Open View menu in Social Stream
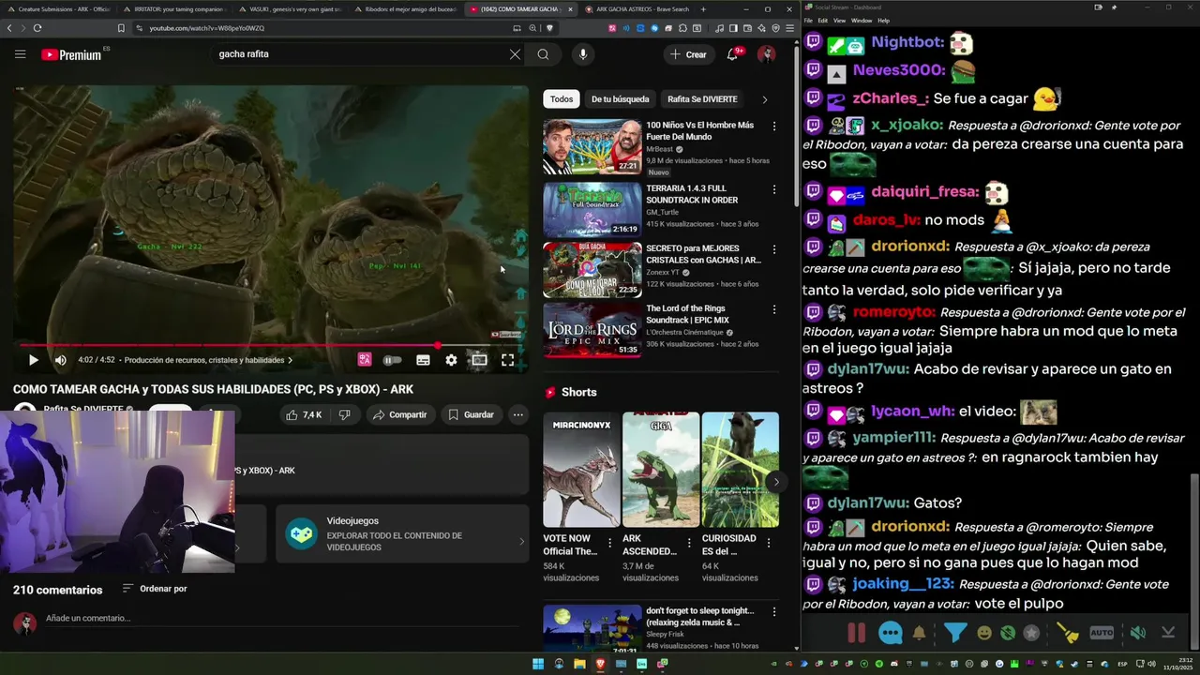1200x675 pixels. (839, 20)
